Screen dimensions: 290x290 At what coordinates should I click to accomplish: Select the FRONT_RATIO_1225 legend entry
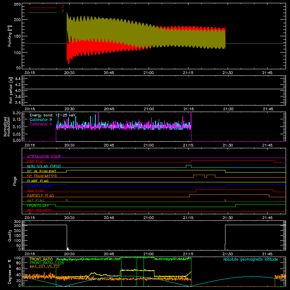click(47, 263)
